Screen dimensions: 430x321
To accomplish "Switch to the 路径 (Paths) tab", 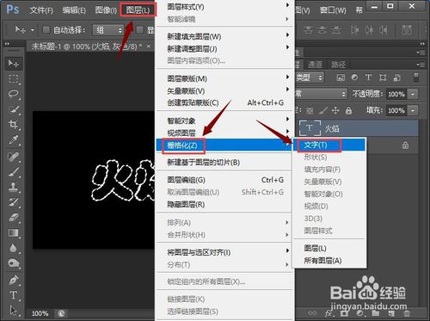I will [x=338, y=65].
